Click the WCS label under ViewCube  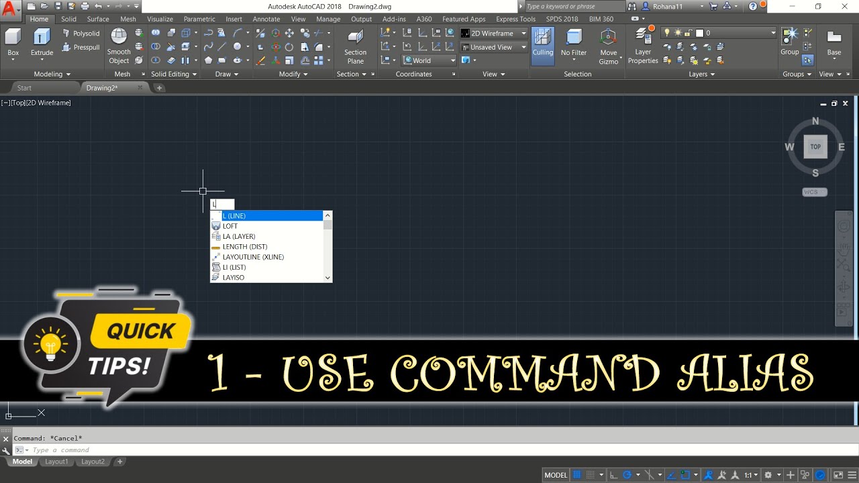point(815,192)
